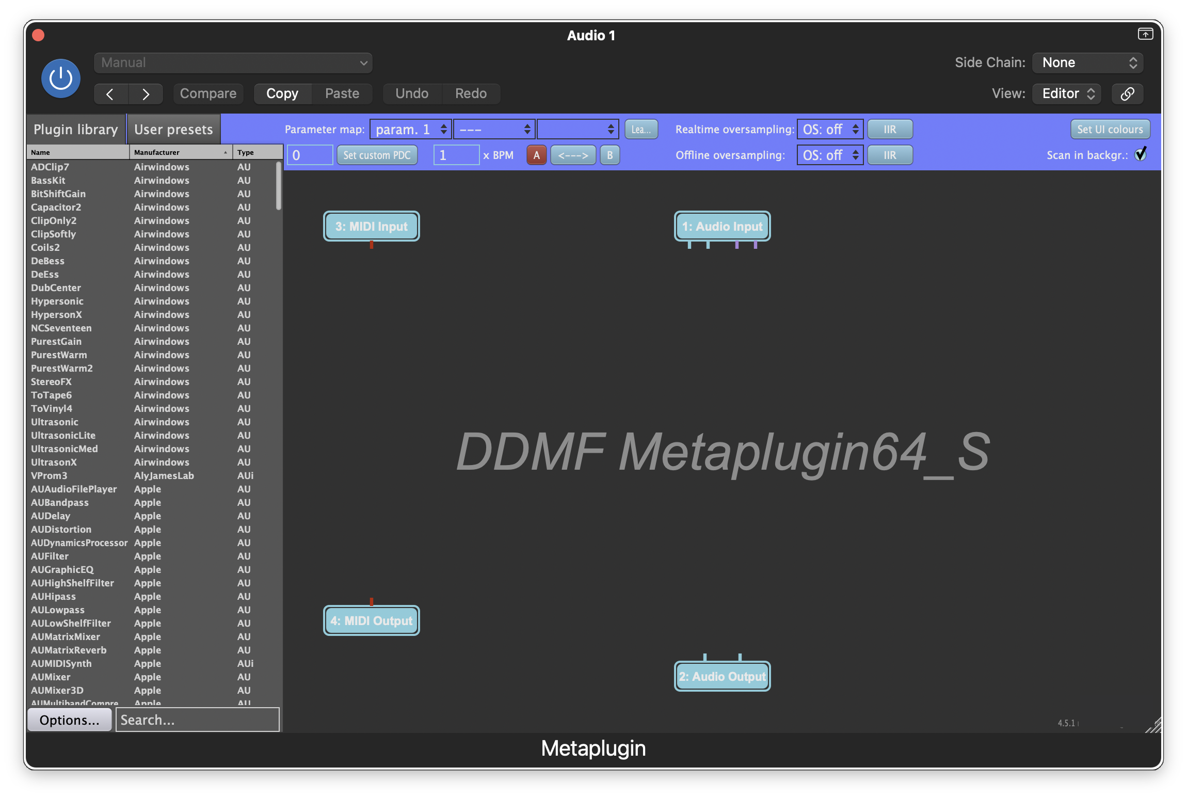Image resolution: width=1187 pixels, height=798 pixels.
Task: Switch to User presets tab
Action: (x=174, y=130)
